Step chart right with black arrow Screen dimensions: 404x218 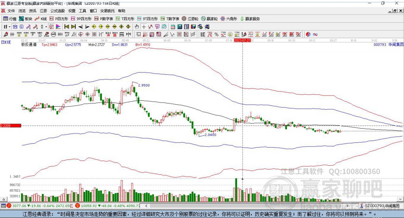[87, 27]
